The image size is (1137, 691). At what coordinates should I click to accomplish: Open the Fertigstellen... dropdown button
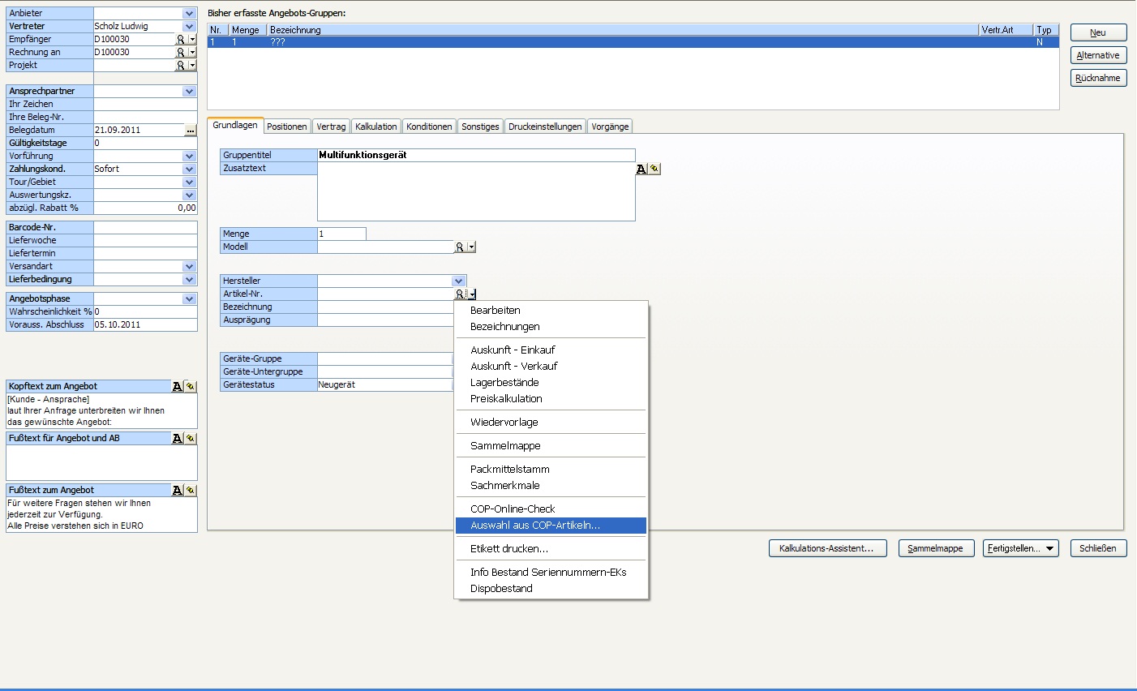(x=1020, y=548)
